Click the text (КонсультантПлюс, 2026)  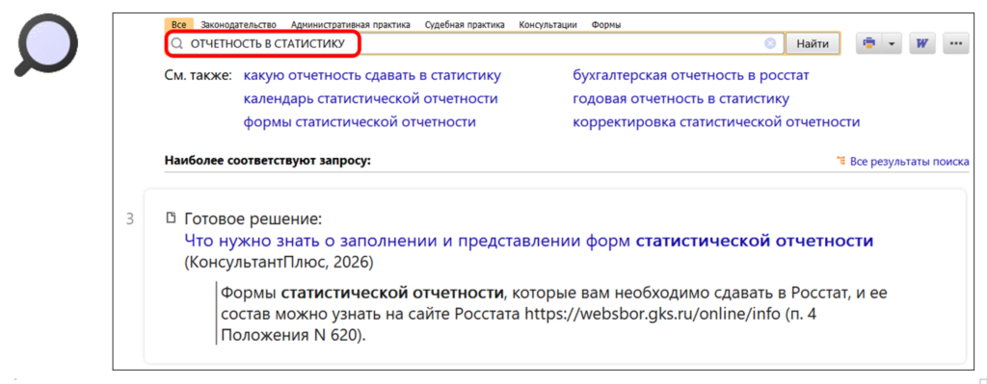pyautogui.click(x=279, y=262)
